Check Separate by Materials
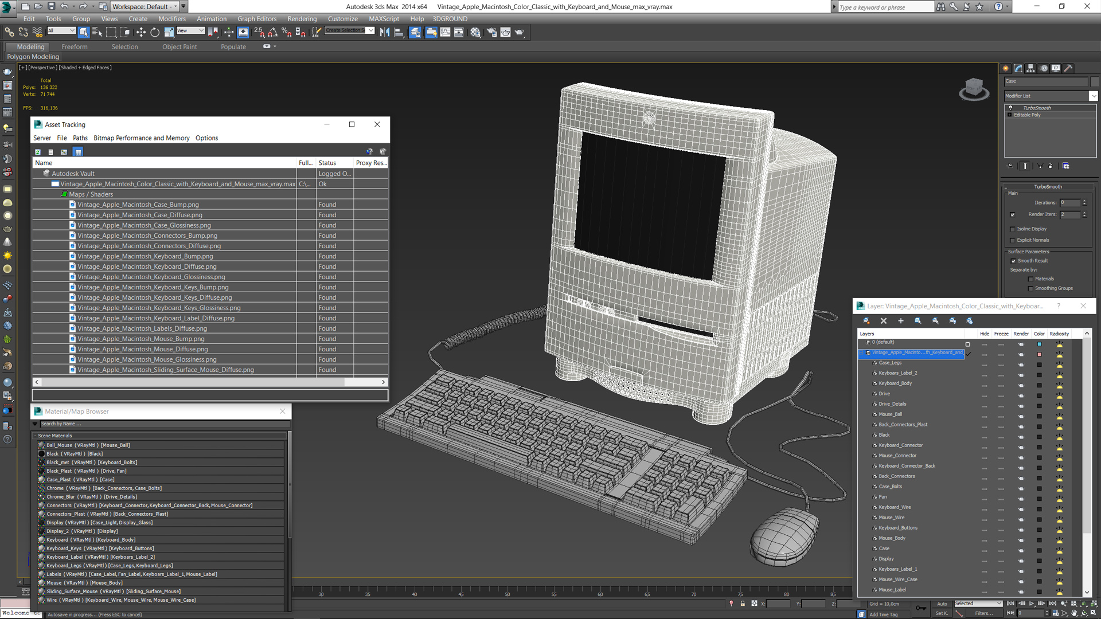This screenshot has height=619, width=1101. click(x=1030, y=279)
